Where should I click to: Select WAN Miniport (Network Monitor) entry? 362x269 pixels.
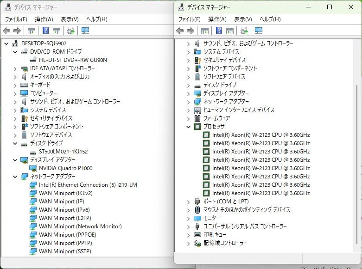pos(80,226)
